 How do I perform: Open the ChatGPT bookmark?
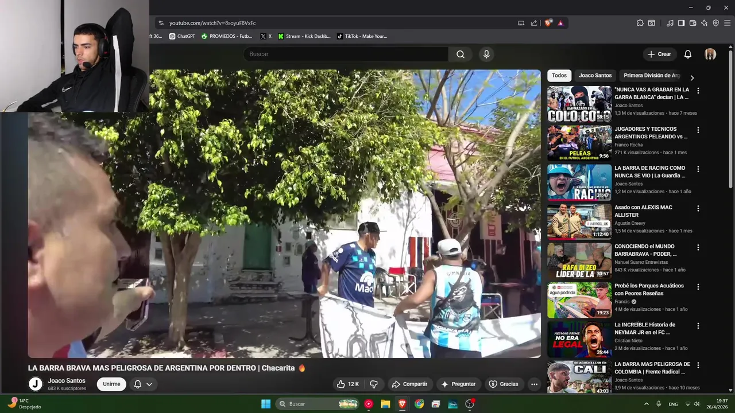(182, 36)
